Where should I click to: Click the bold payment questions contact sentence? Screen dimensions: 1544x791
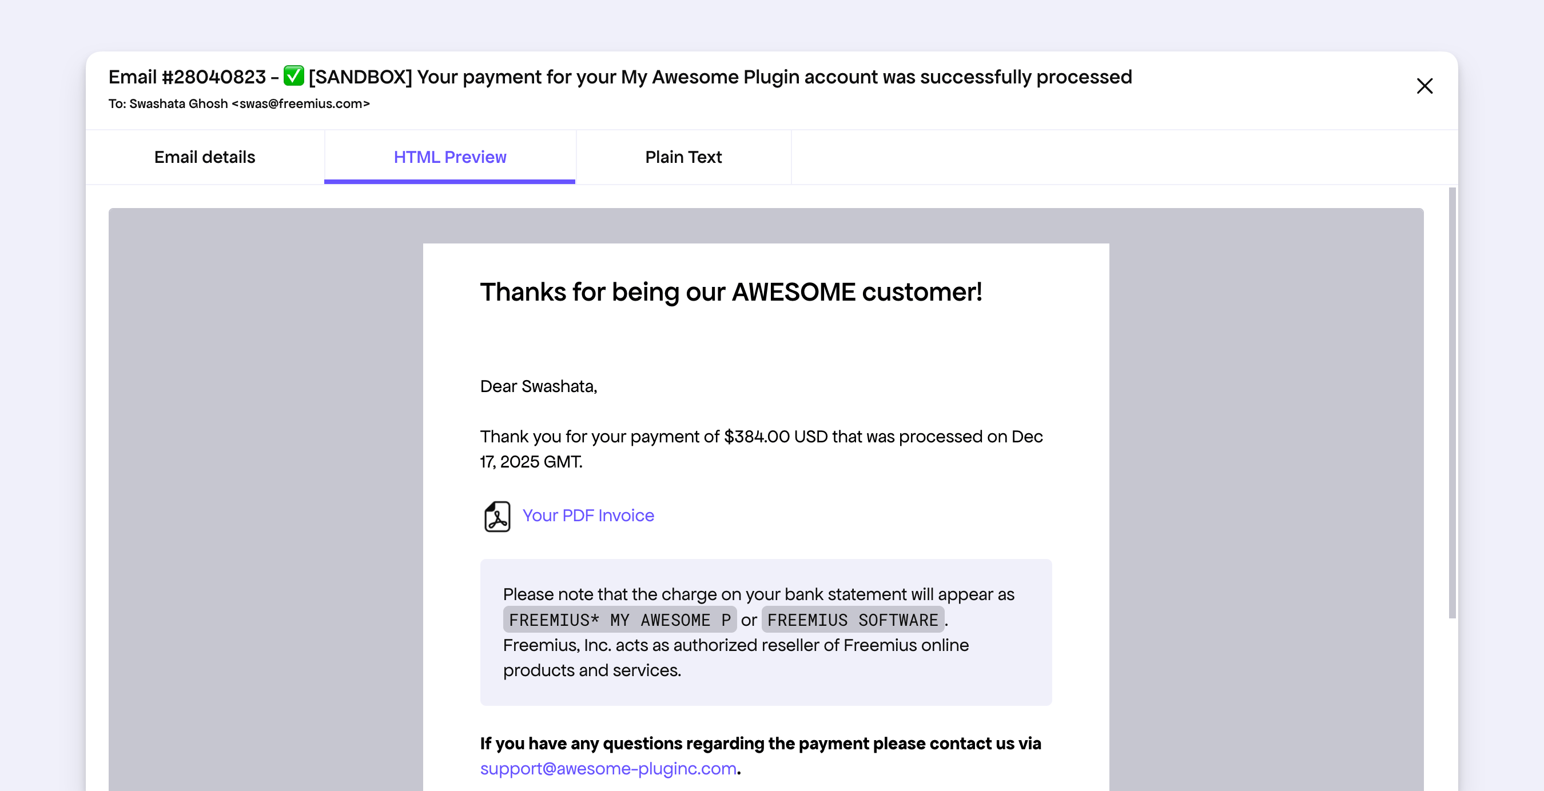click(760, 744)
